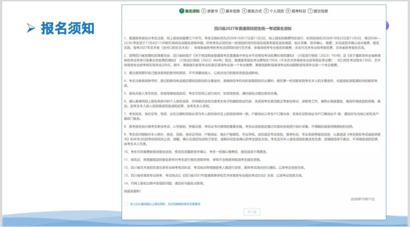Click the date 2026年10月11日

(363, 199)
